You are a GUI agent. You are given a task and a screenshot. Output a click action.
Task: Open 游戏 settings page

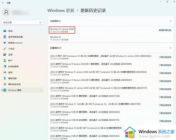[x=23, y=72]
